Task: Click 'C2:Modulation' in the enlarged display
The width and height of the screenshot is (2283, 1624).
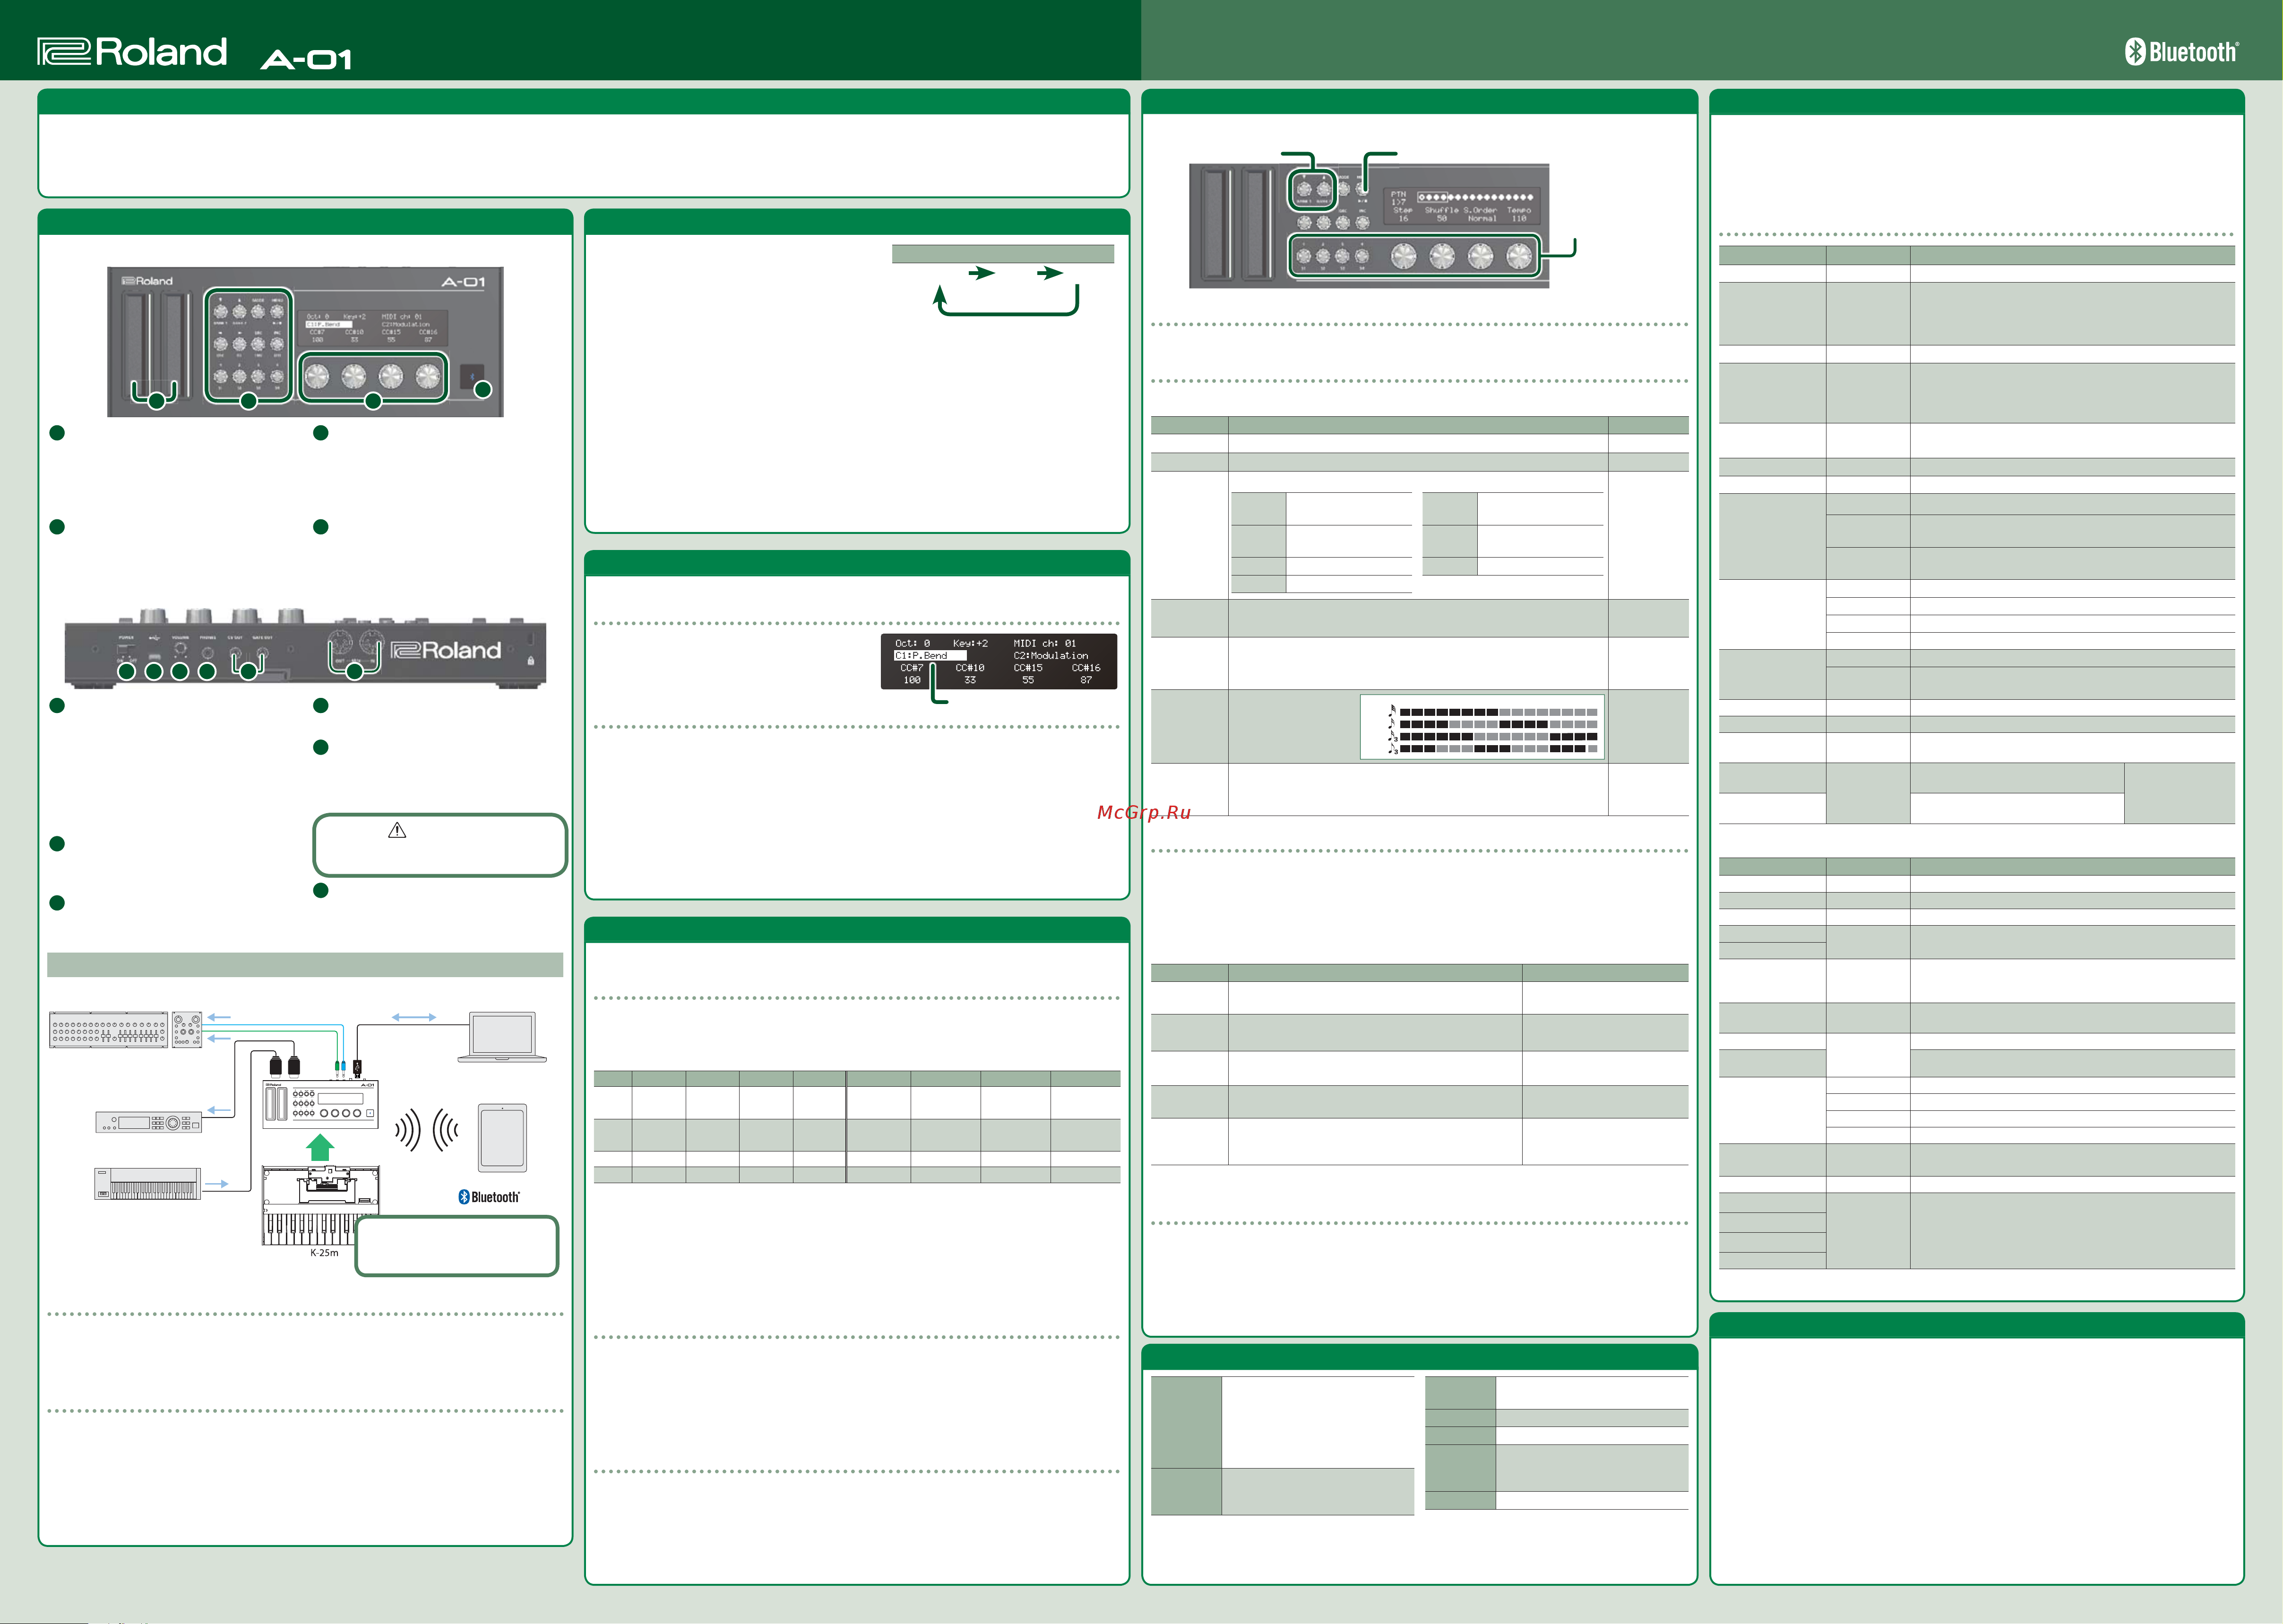Action: 1050,656
